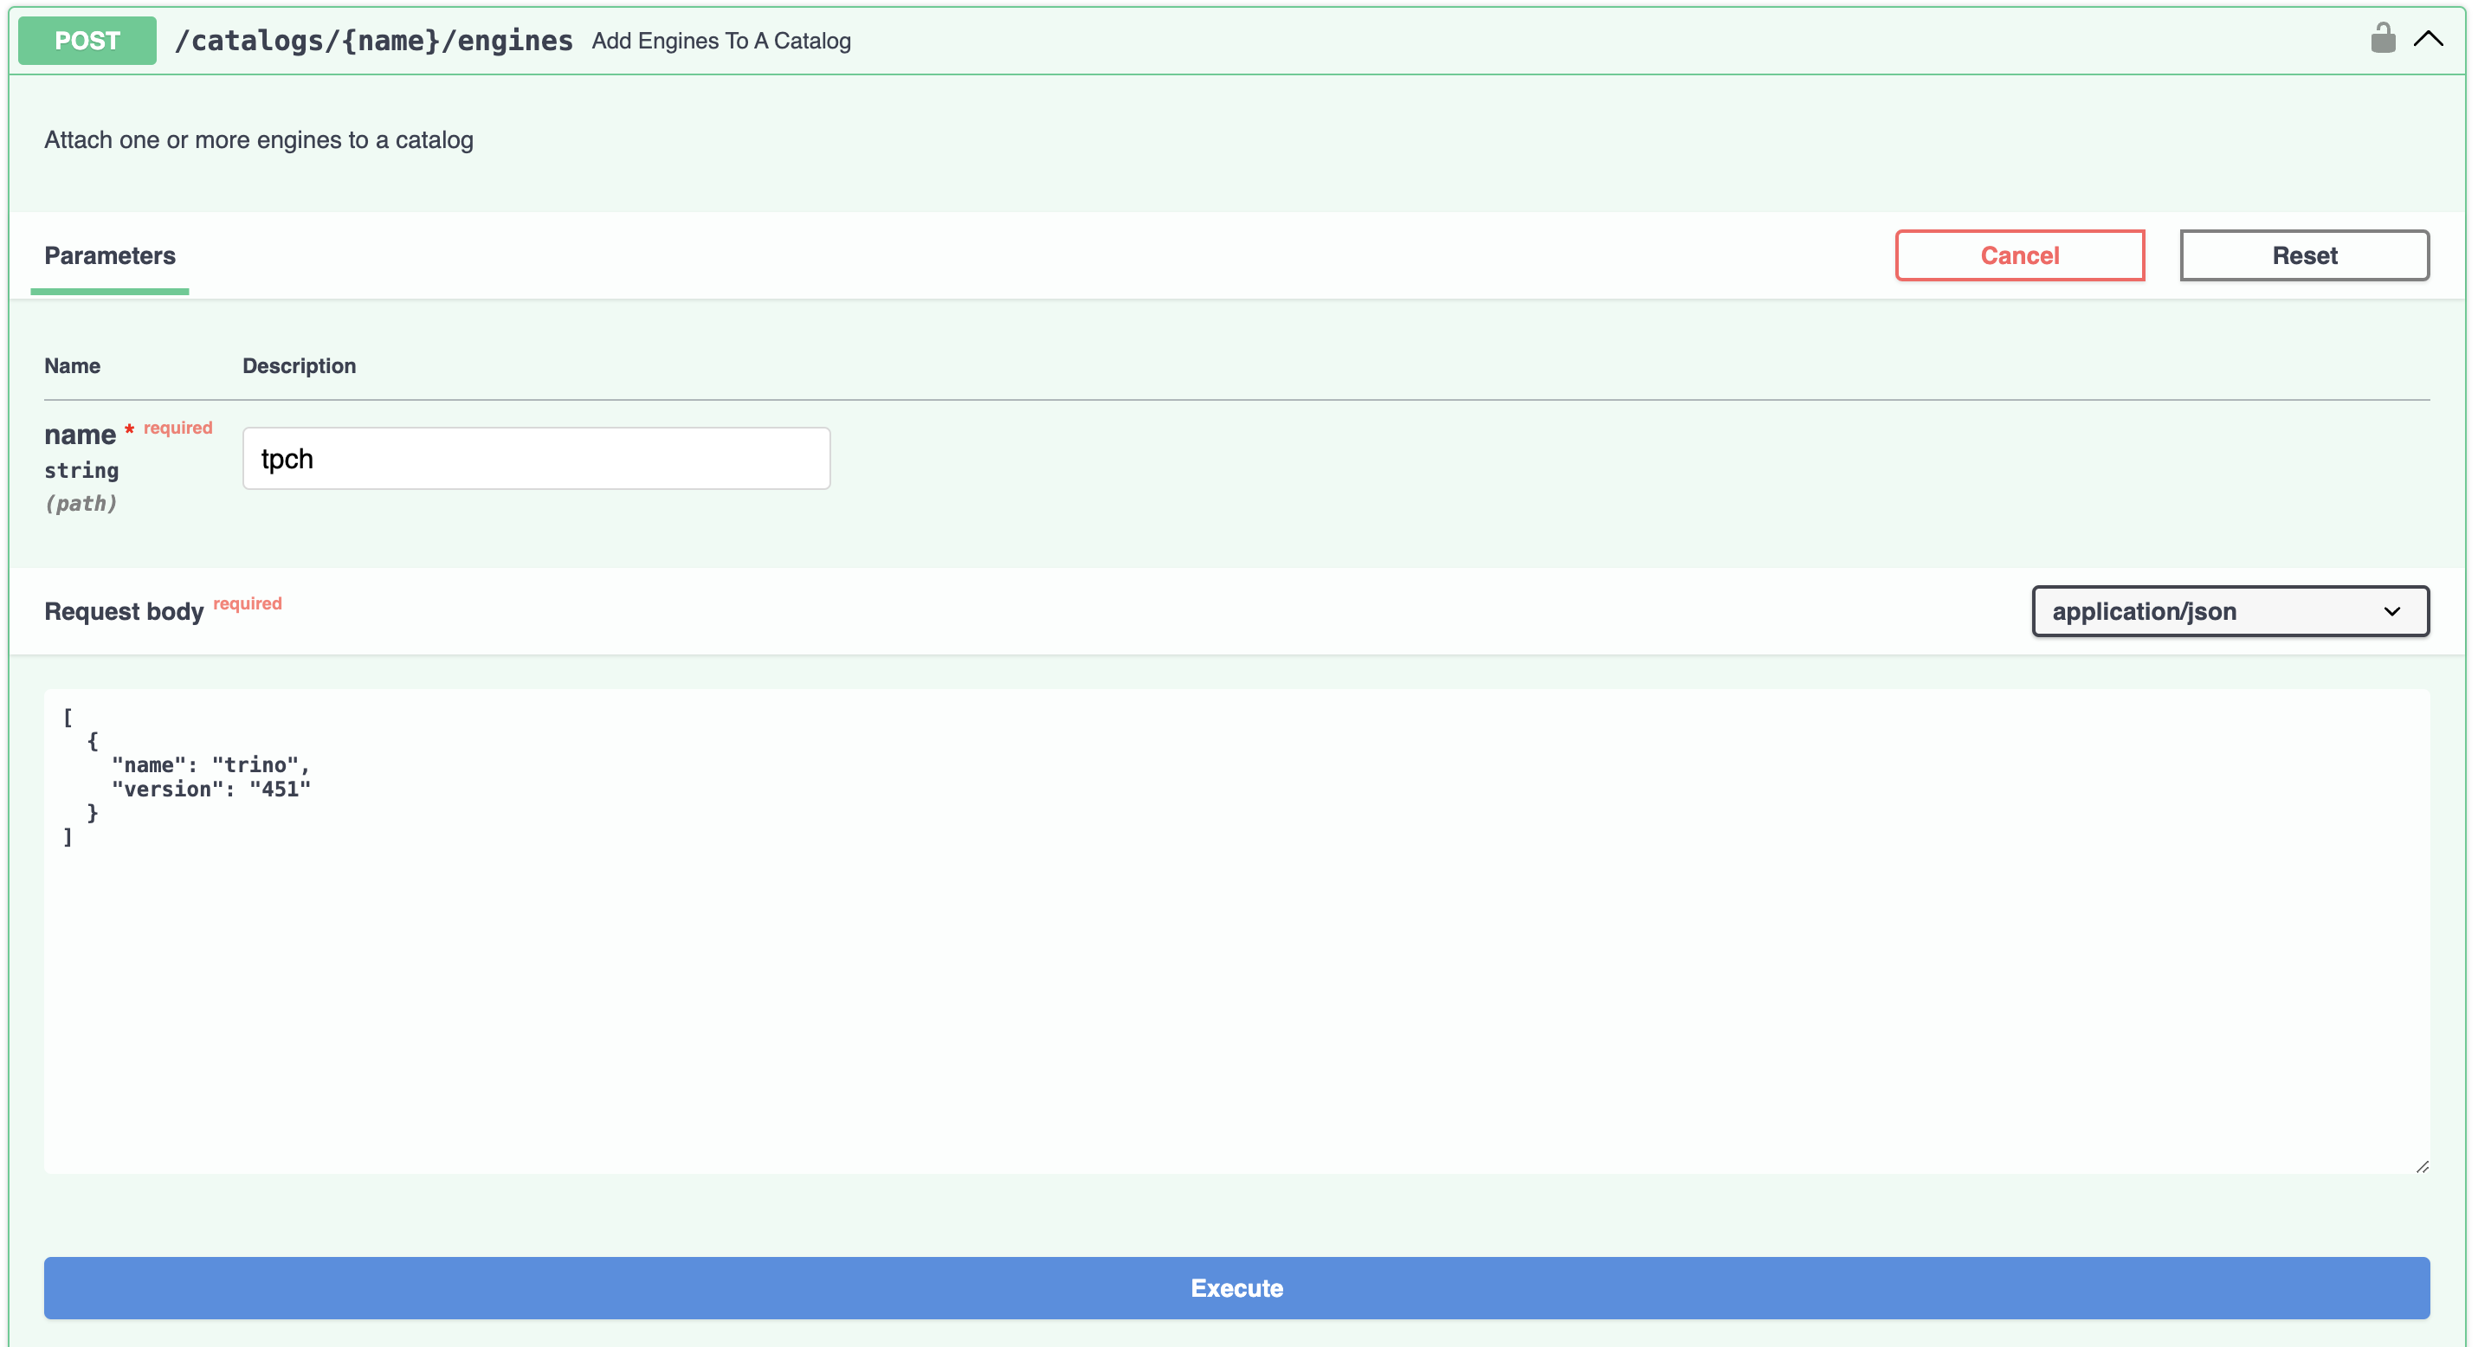Collapse the operation using the chevron icon
Screen dimensions: 2478x1347
pyautogui.click(x=2429, y=38)
